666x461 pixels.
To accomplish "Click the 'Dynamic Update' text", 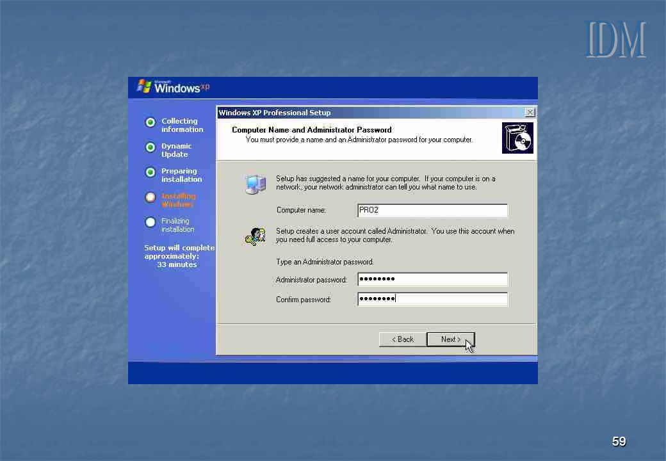I will pyautogui.click(x=176, y=150).
